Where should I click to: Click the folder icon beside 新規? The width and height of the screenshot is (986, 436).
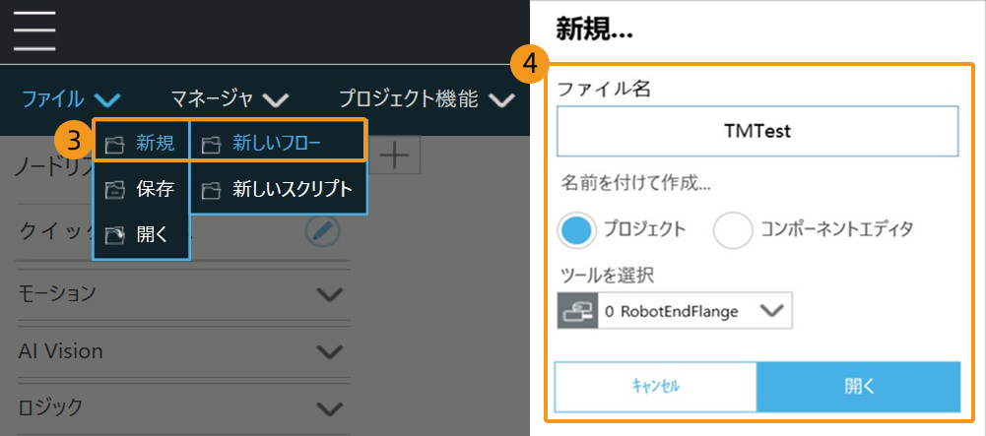pos(115,145)
